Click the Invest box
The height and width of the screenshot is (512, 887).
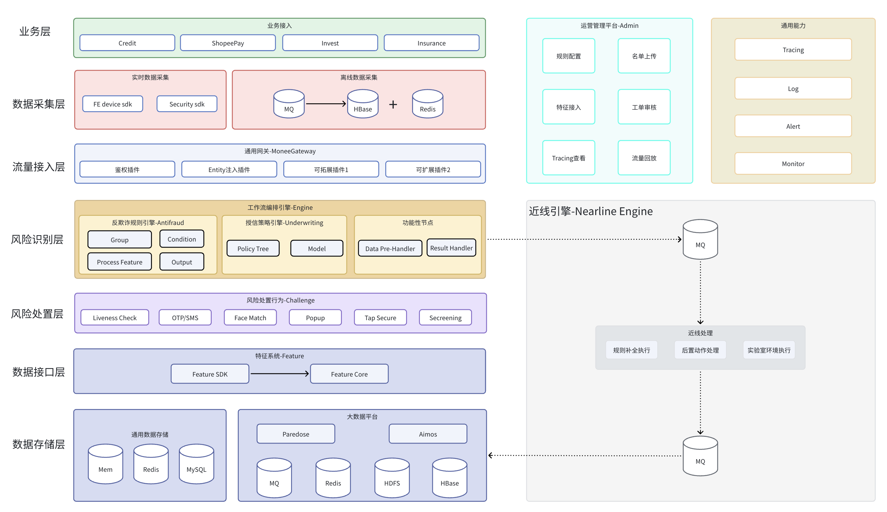point(330,43)
